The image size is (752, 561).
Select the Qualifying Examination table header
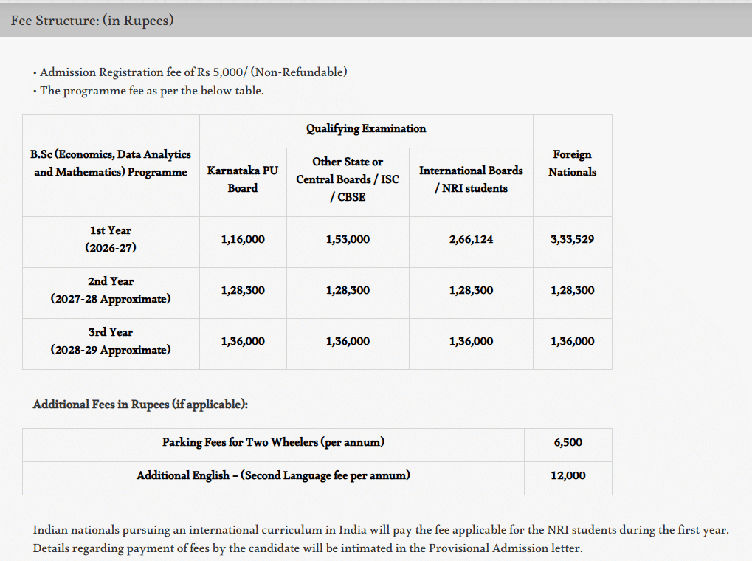click(366, 128)
